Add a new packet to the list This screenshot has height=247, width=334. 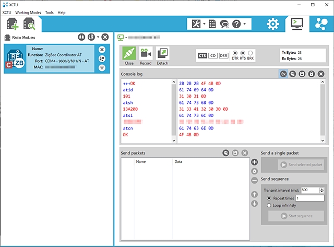click(255, 162)
